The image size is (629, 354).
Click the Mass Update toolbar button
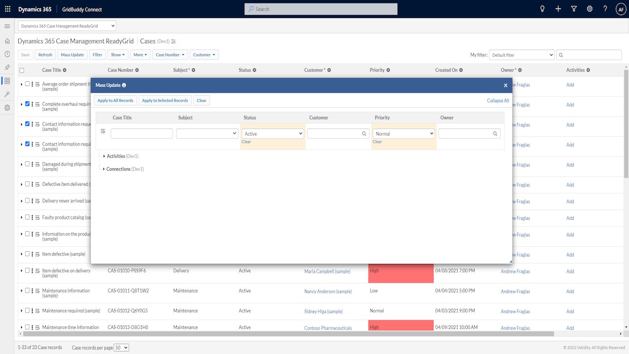click(x=72, y=55)
